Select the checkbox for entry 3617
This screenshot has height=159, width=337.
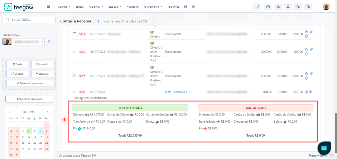(x=74, y=76)
